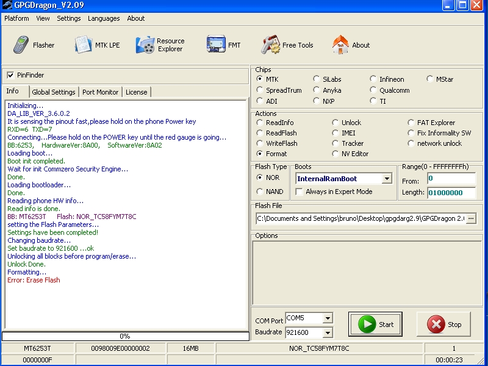
Task: Choose the Unlock action
Action: tap(335, 123)
